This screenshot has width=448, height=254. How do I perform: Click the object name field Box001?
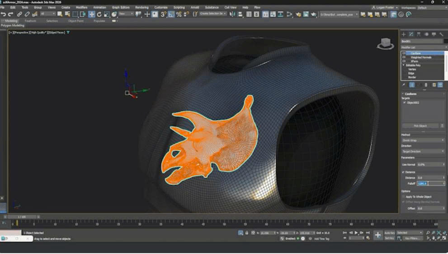(x=422, y=42)
